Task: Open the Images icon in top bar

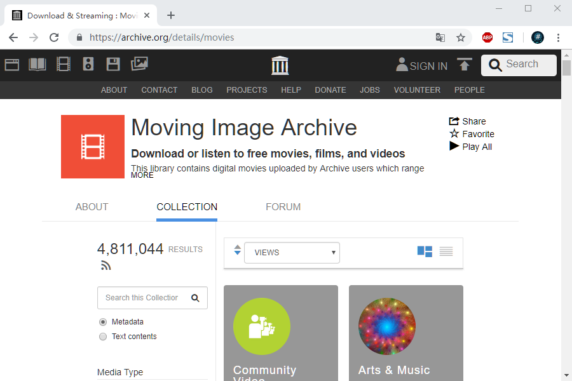Action: (x=139, y=63)
